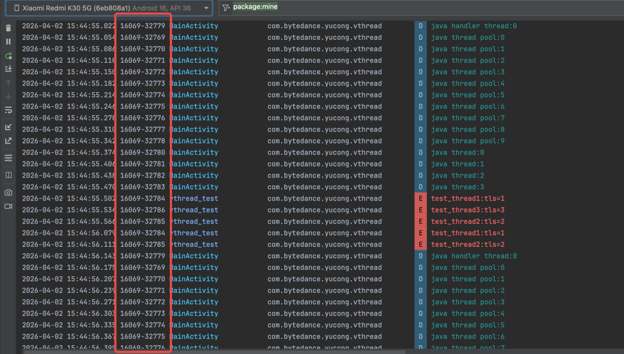Import logs from a file
624x354 pixels.
(x=8, y=127)
